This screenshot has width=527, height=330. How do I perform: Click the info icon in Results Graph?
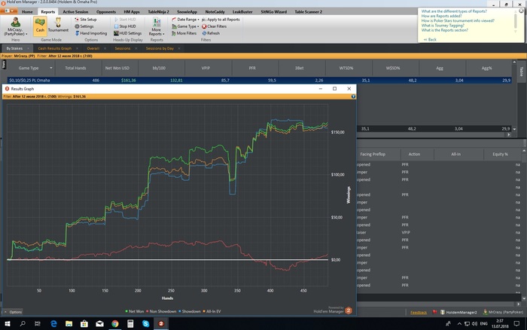click(x=353, y=96)
